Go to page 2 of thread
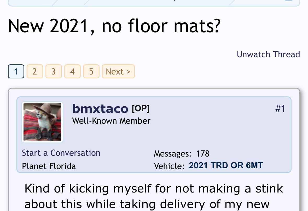308x211 pixels. point(35,71)
